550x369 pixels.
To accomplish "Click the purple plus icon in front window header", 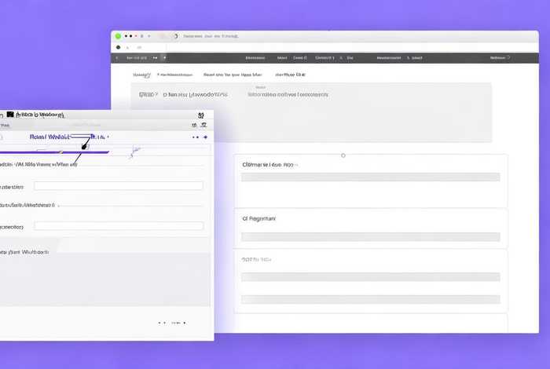I will 206,137.
